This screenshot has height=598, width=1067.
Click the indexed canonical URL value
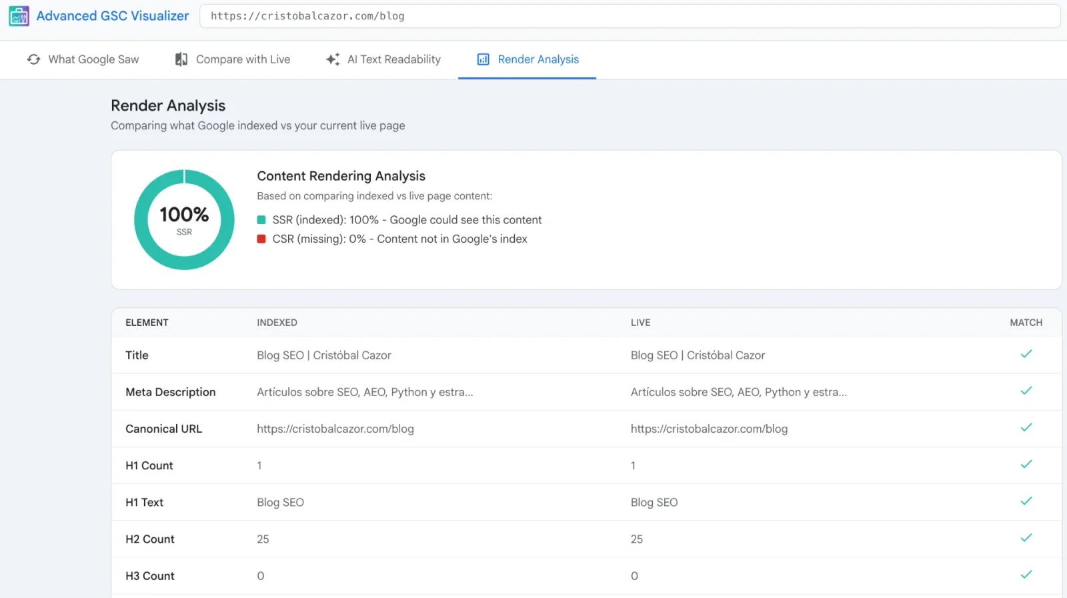pos(335,429)
